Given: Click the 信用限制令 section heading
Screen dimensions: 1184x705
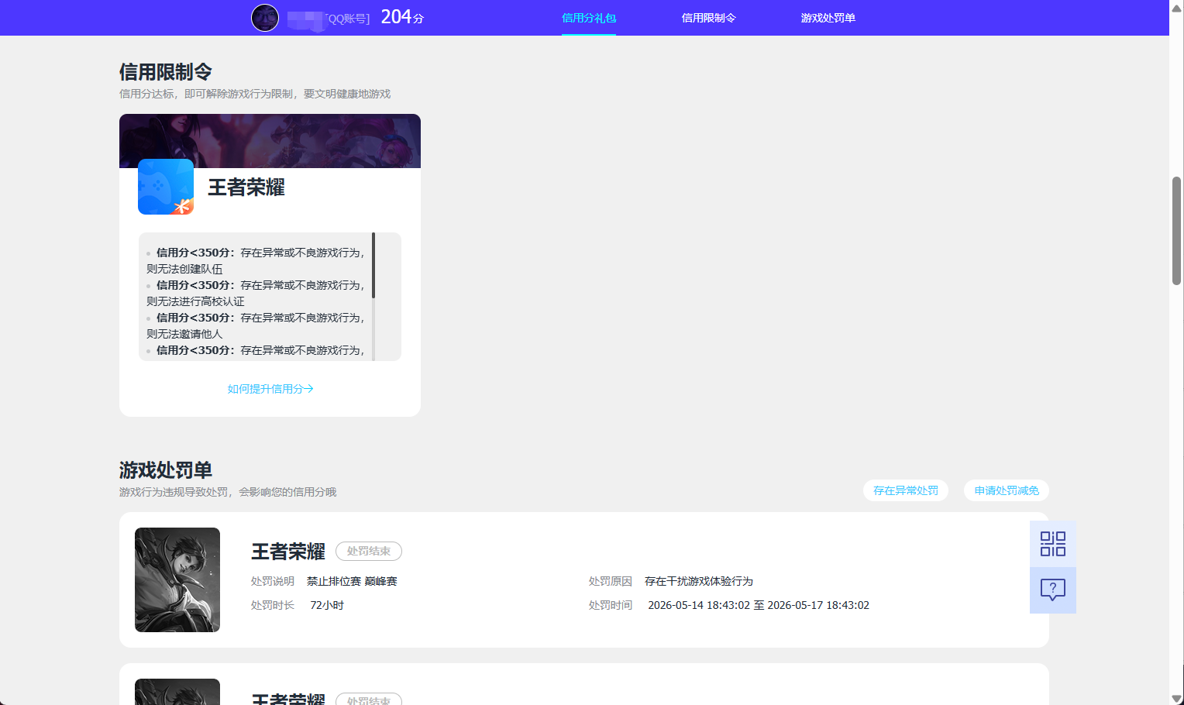Looking at the screenshot, I should point(166,72).
